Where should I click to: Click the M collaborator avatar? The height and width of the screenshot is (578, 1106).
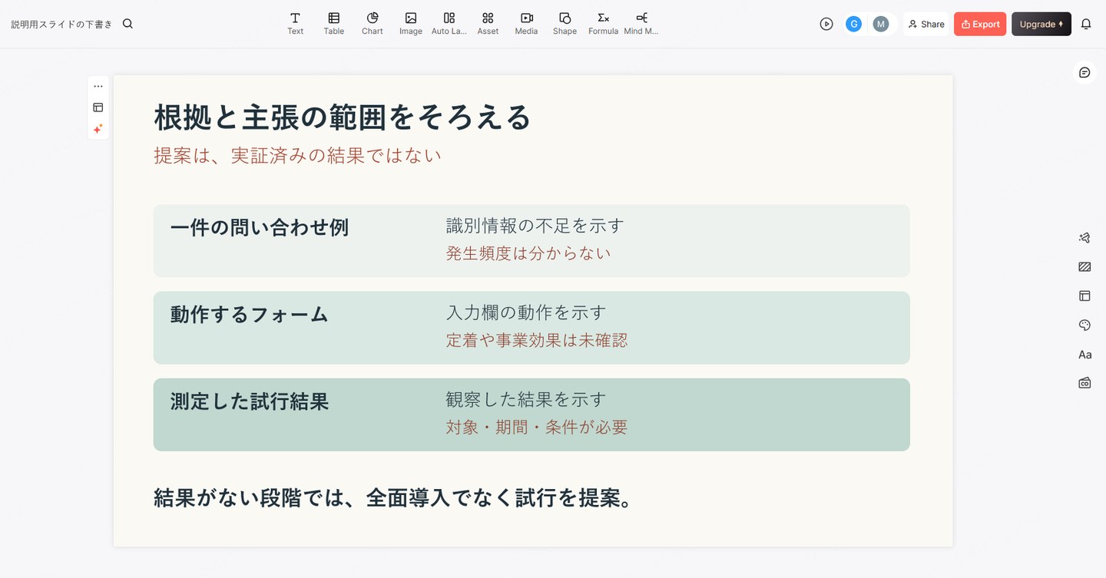click(x=880, y=24)
